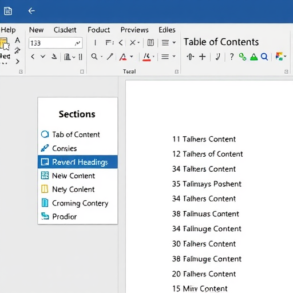
Task: Click the left chevron under font box
Action: point(33,57)
